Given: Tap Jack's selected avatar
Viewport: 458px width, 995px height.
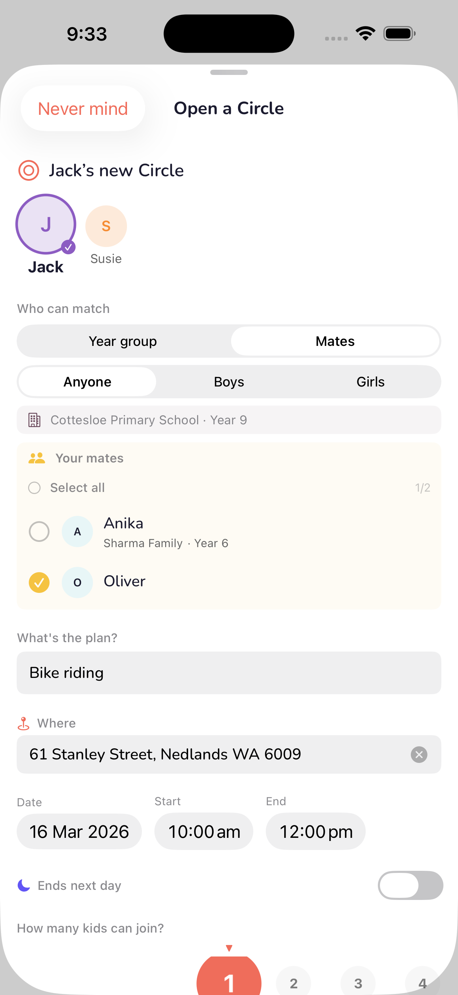Looking at the screenshot, I should tap(45, 224).
